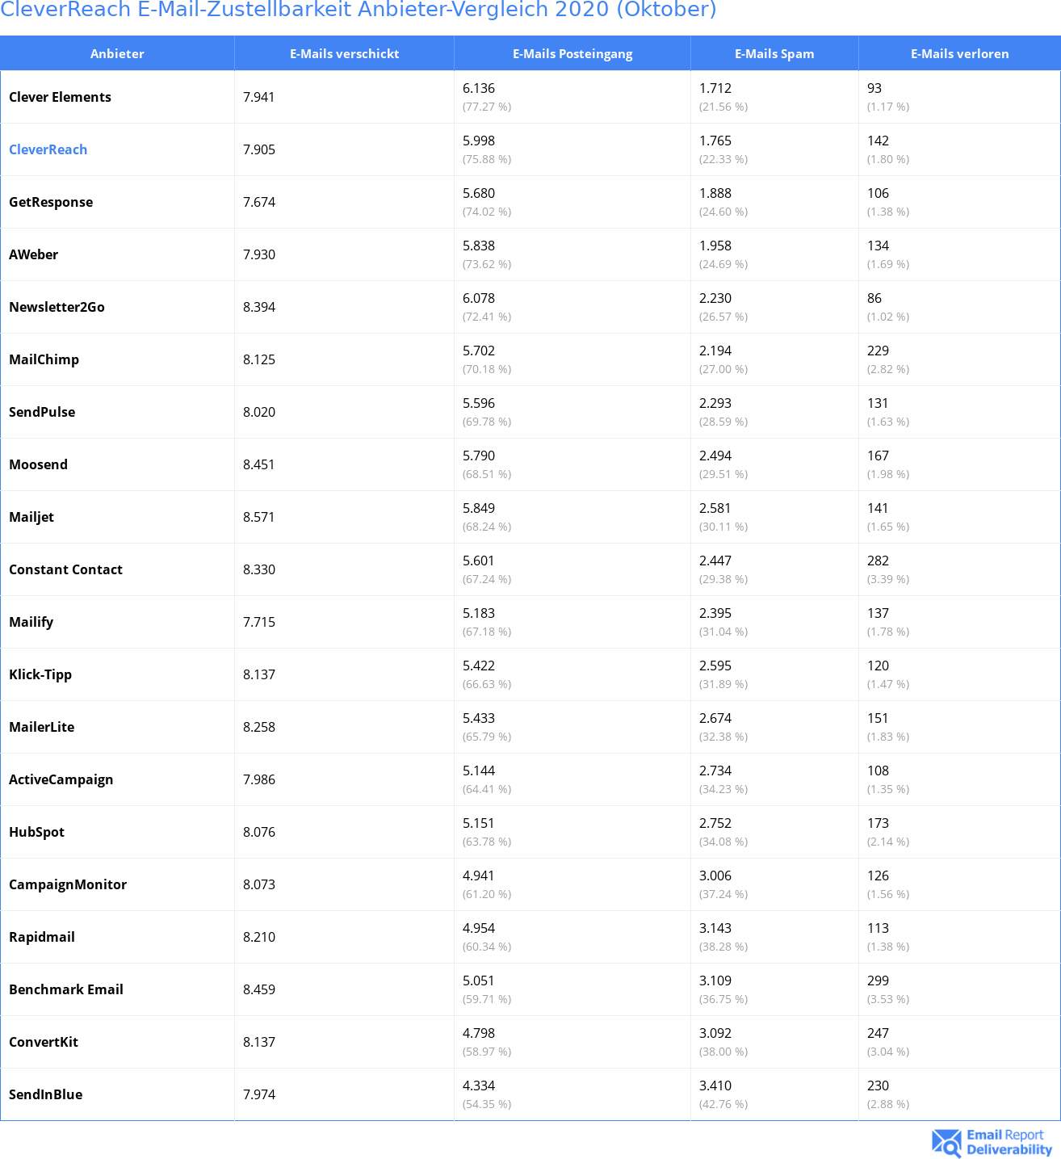Click the E-Mails Spam column header
The width and height of the screenshot is (1061, 1159).
coord(774,53)
